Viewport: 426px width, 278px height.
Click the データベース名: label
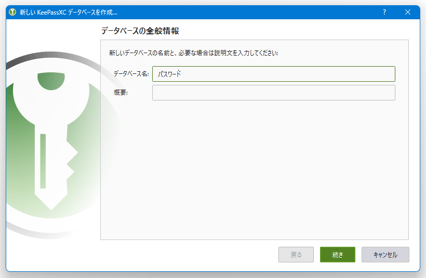tap(131, 74)
